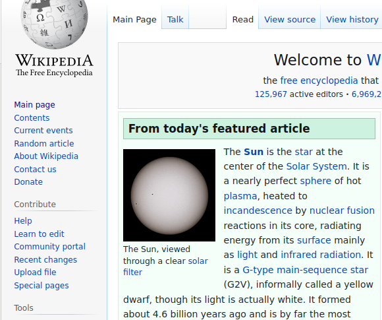Visit the Community portal
This screenshot has height=320, width=382.
pos(50,247)
